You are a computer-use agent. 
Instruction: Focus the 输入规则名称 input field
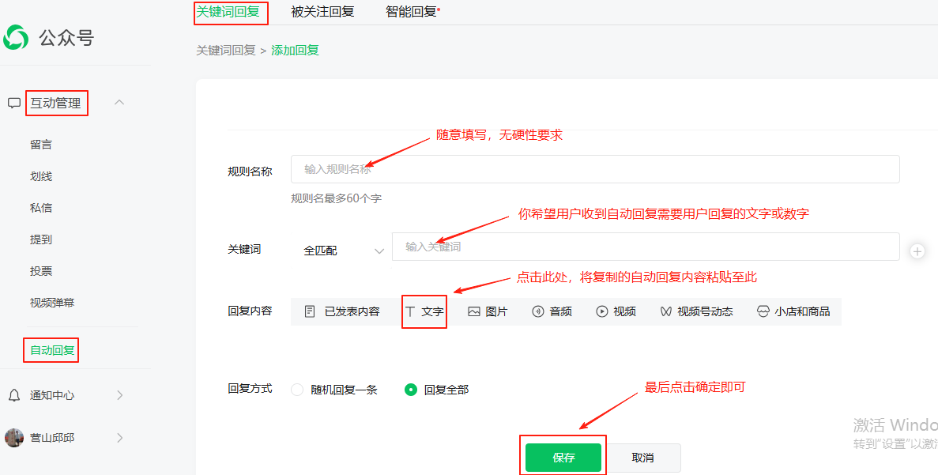[x=595, y=169]
